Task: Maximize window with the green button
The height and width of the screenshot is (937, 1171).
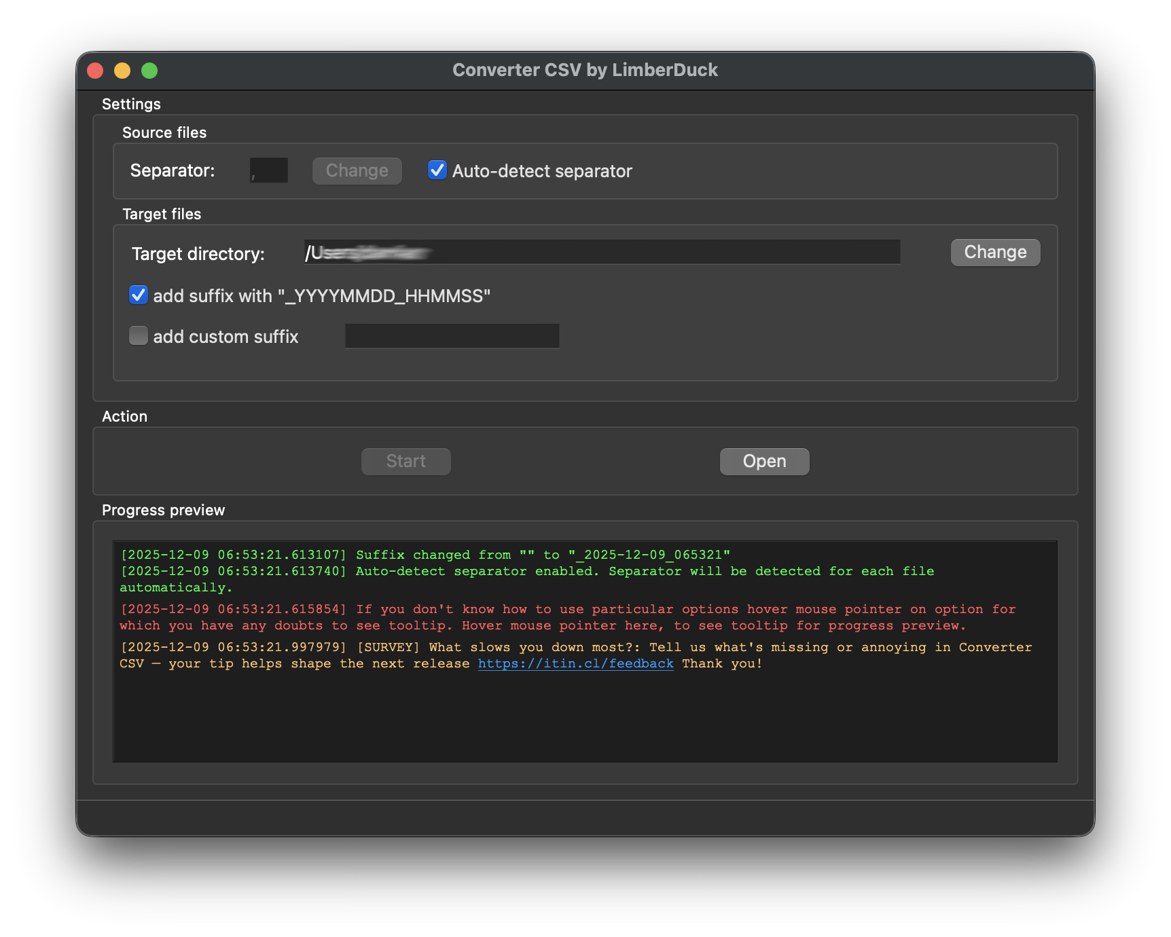Action: click(x=149, y=71)
